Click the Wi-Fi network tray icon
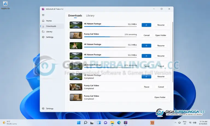The image size is (210, 126). point(190,123)
